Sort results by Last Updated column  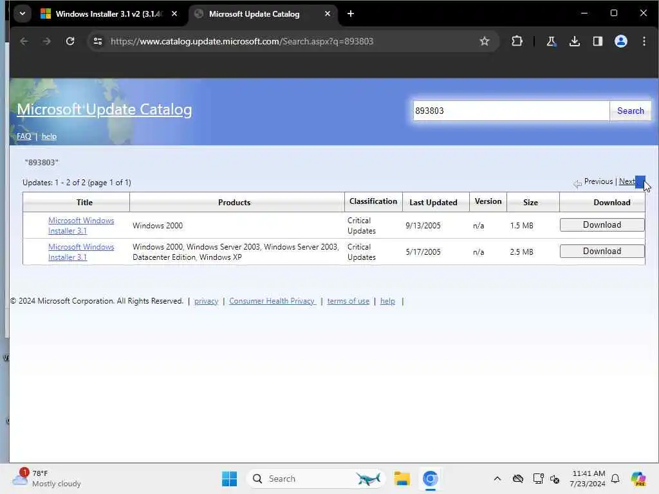point(433,203)
